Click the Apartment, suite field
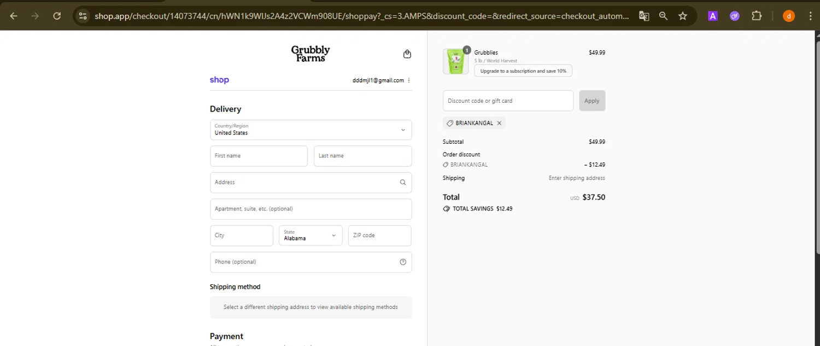The width and height of the screenshot is (820, 346). [311, 209]
